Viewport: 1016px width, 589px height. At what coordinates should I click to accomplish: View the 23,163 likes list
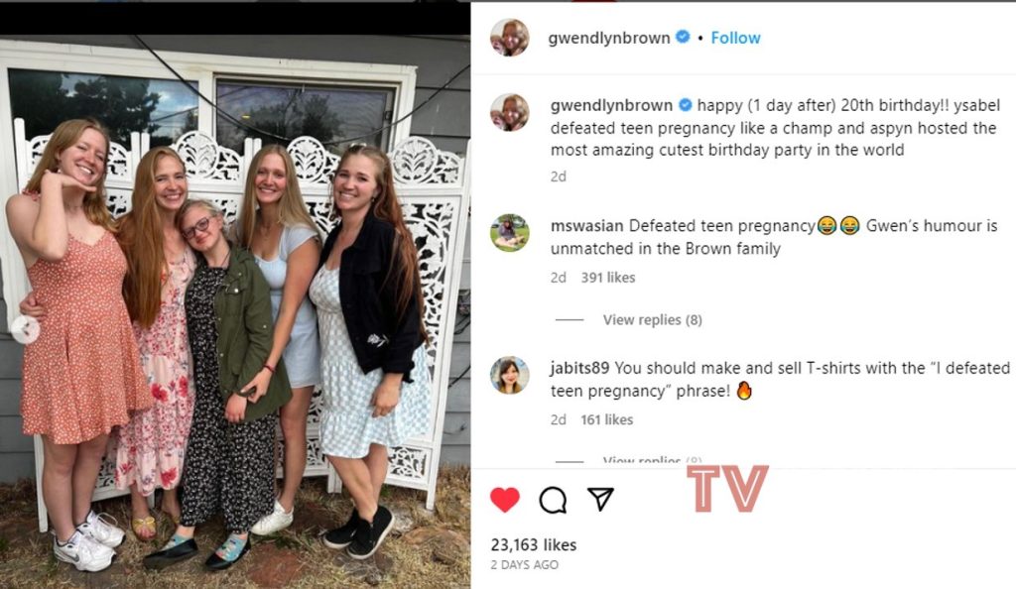pos(533,545)
